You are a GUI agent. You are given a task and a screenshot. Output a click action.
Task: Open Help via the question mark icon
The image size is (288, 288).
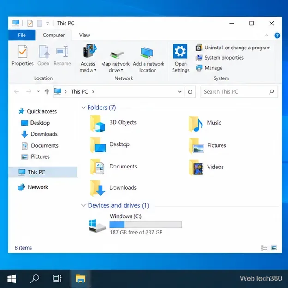click(277, 35)
